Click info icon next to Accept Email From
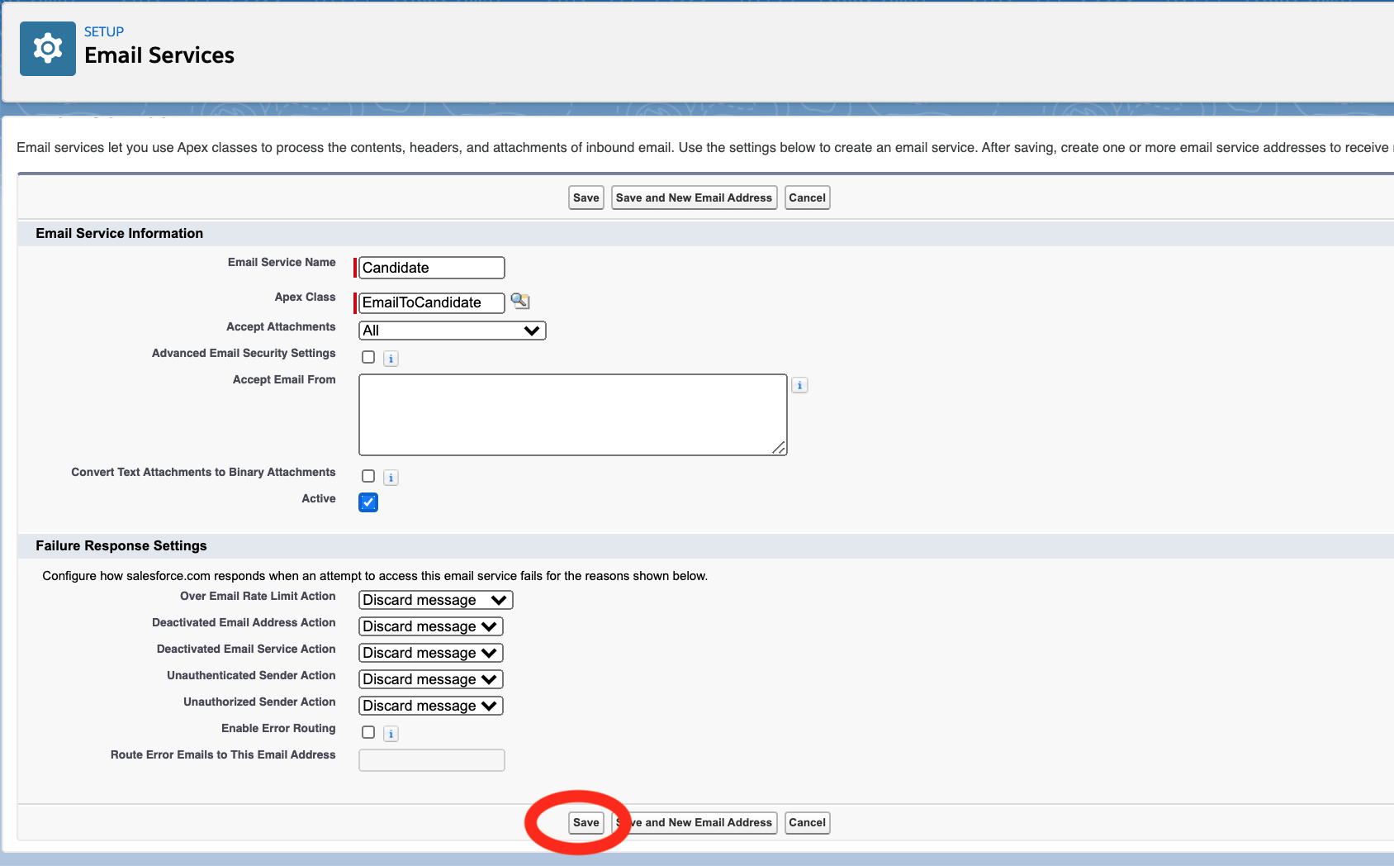Image resolution: width=1394 pixels, height=866 pixels. (x=799, y=385)
